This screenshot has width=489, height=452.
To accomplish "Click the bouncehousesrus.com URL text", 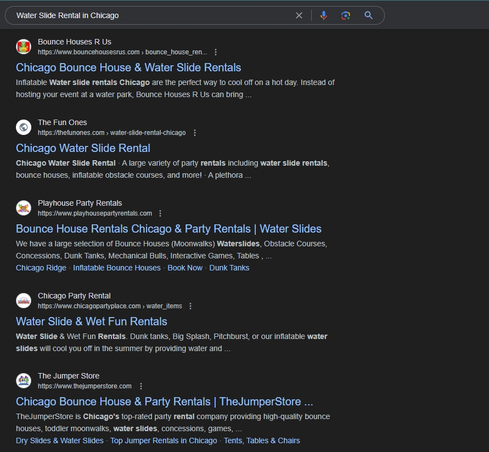I will click(122, 52).
